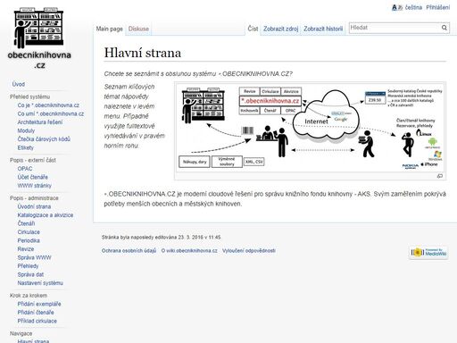The image size is (457, 343).
Task: Open the čeština language link
Action: [x=413, y=7]
